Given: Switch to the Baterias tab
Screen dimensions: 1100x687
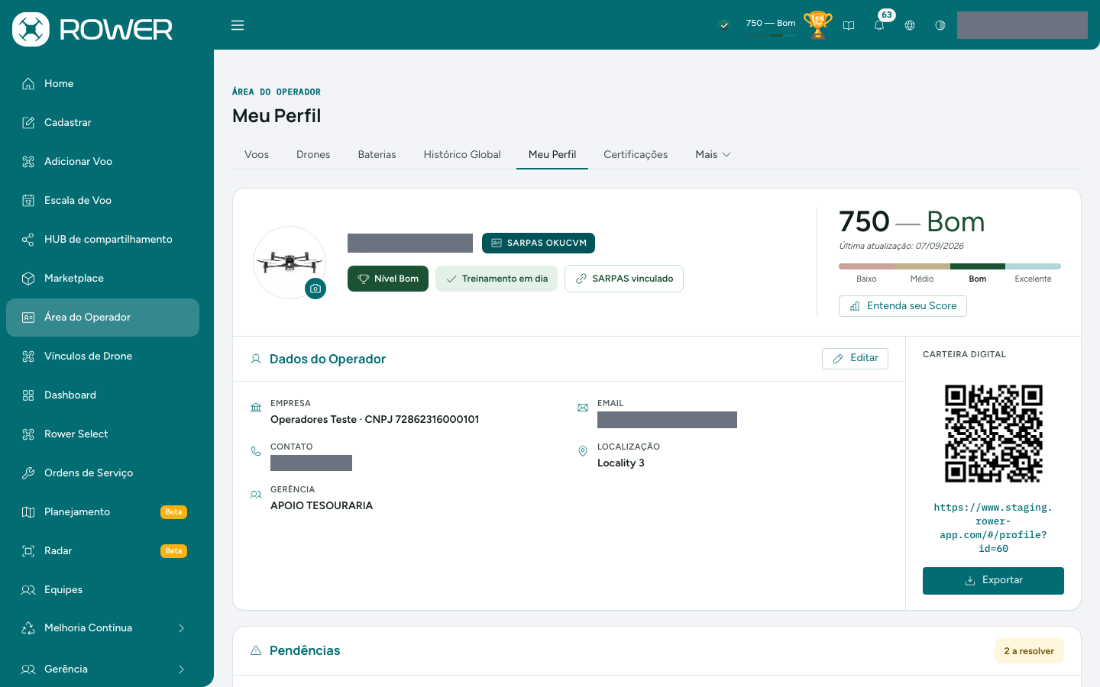Looking at the screenshot, I should coord(377,155).
